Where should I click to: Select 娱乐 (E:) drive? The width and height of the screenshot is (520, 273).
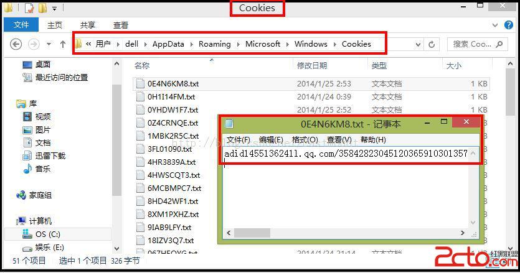[49, 247]
